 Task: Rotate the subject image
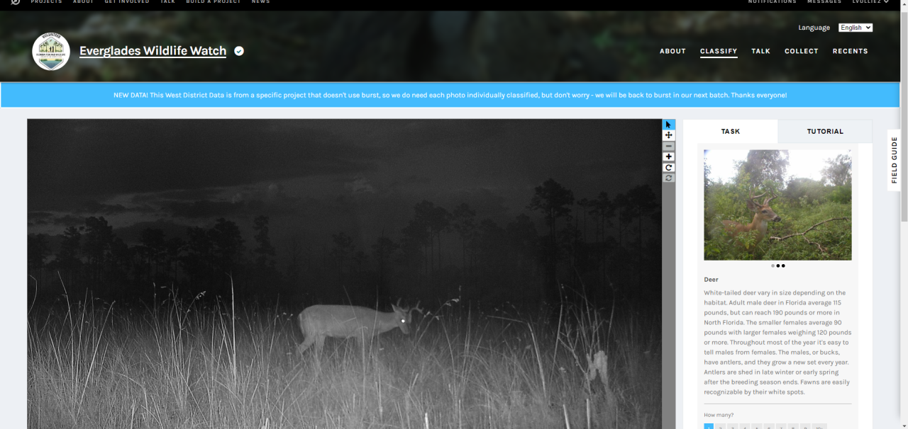[x=668, y=168]
